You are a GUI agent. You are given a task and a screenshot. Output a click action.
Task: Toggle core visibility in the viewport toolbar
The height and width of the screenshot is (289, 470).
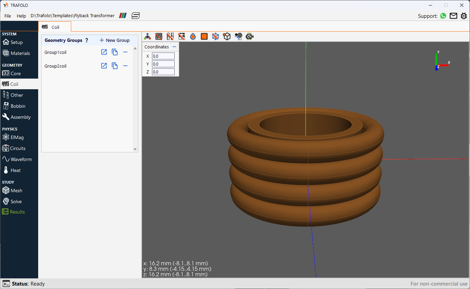pos(159,36)
